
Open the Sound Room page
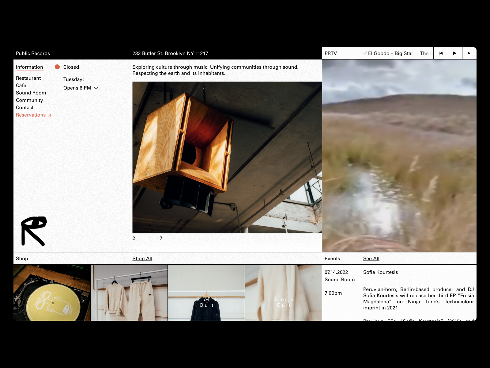click(31, 93)
